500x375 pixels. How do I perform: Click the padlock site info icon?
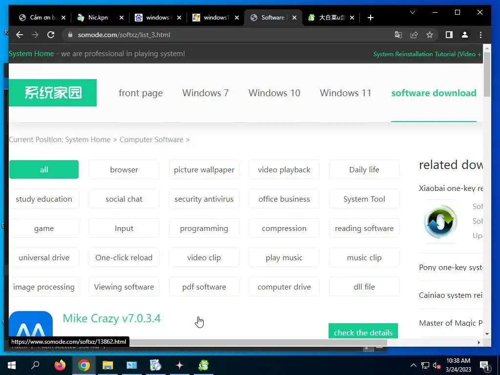pyautogui.click(x=70, y=35)
